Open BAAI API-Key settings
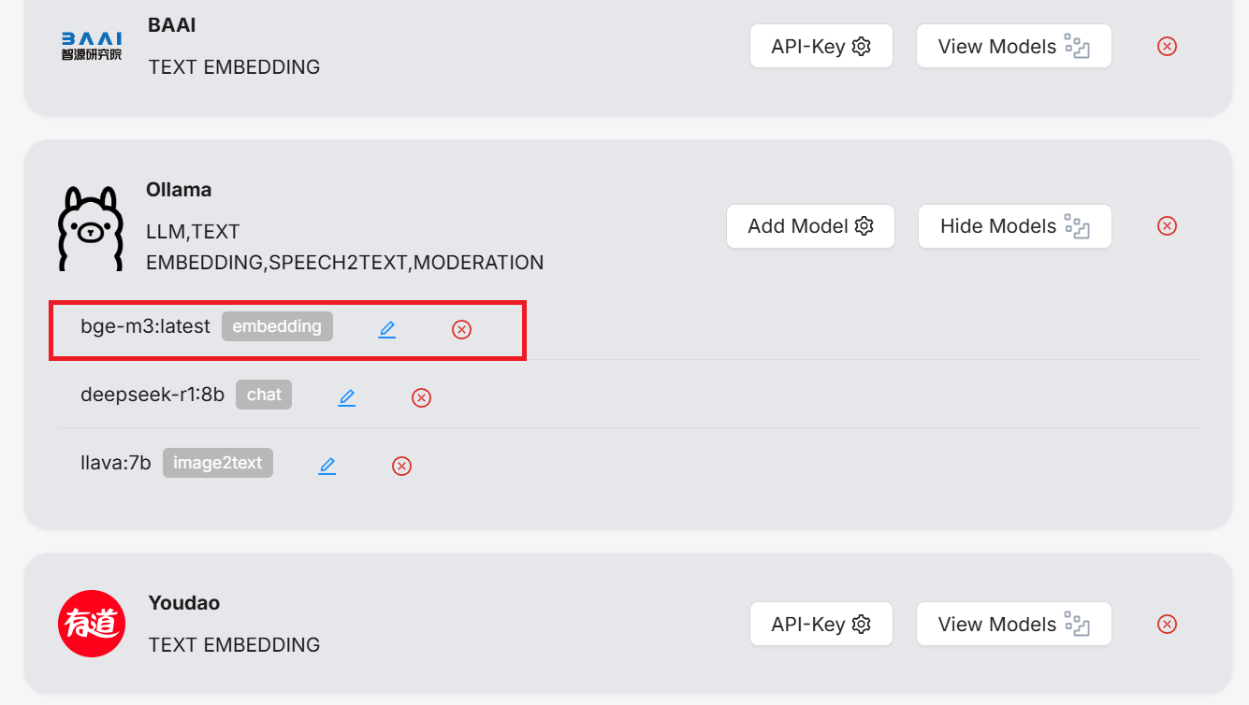Screen dimensions: 1249x705 click(x=821, y=46)
